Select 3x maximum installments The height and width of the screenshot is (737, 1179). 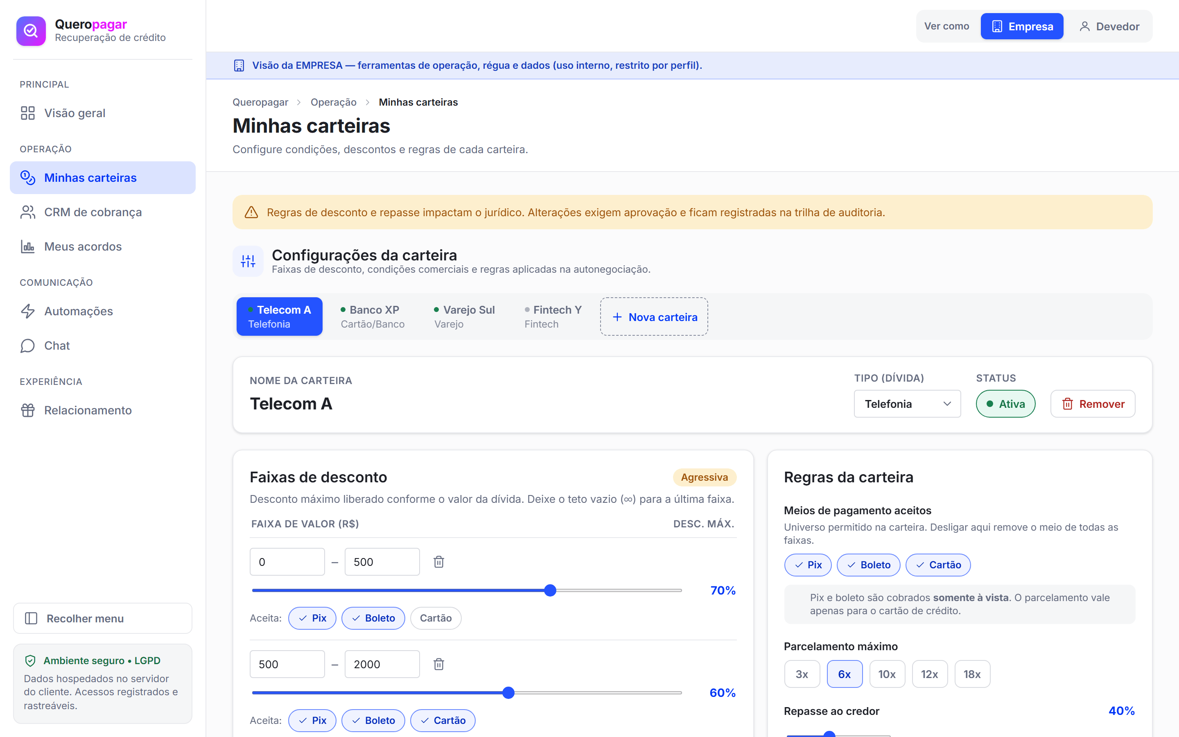(x=802, y=674)
